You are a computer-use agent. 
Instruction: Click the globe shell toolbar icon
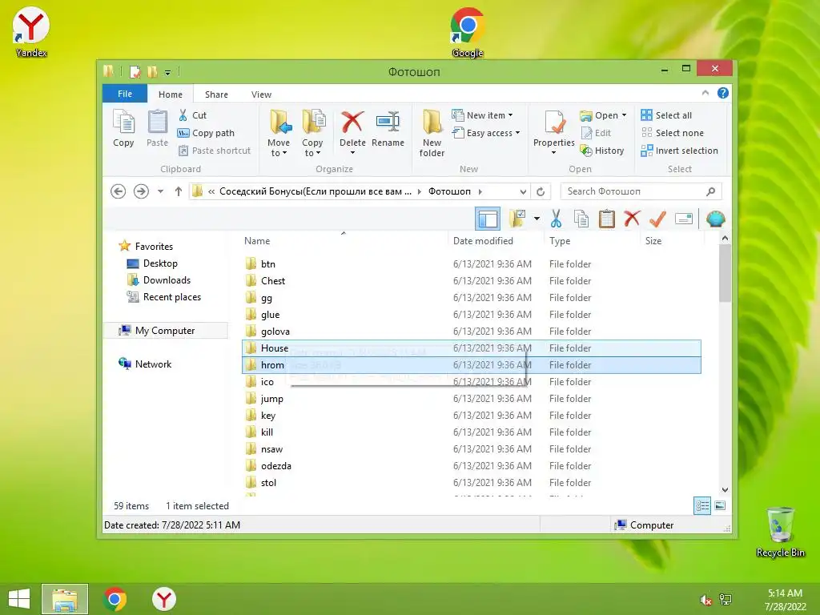(715, 219)
